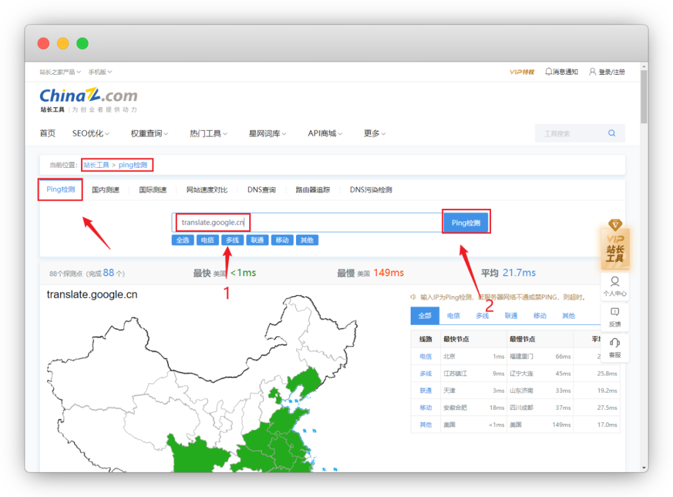Open the 客服 headset icon
This screenshot has width=673, height=497.
615,348
